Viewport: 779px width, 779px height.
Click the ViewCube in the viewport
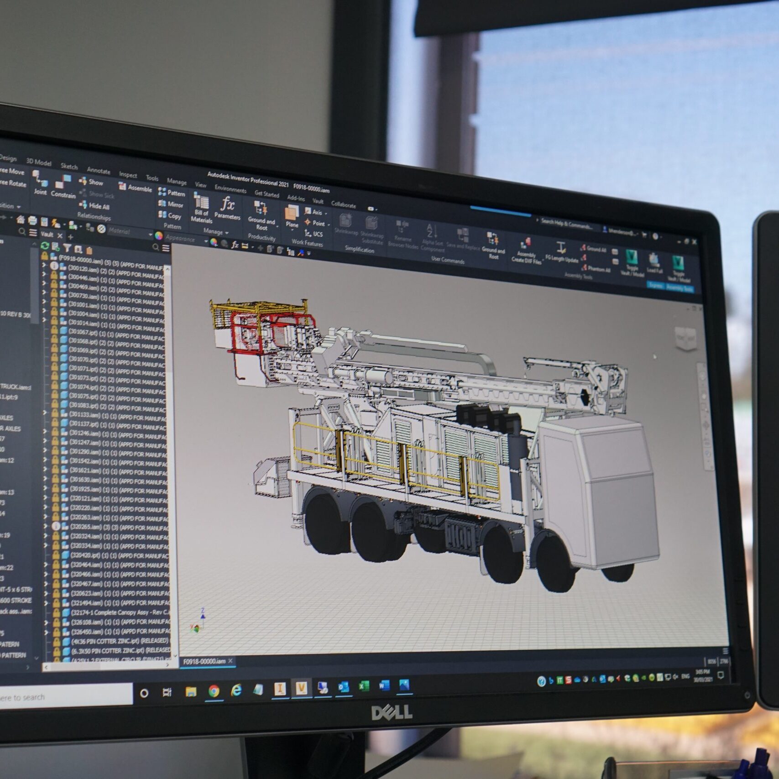click(x=685, y=339)
